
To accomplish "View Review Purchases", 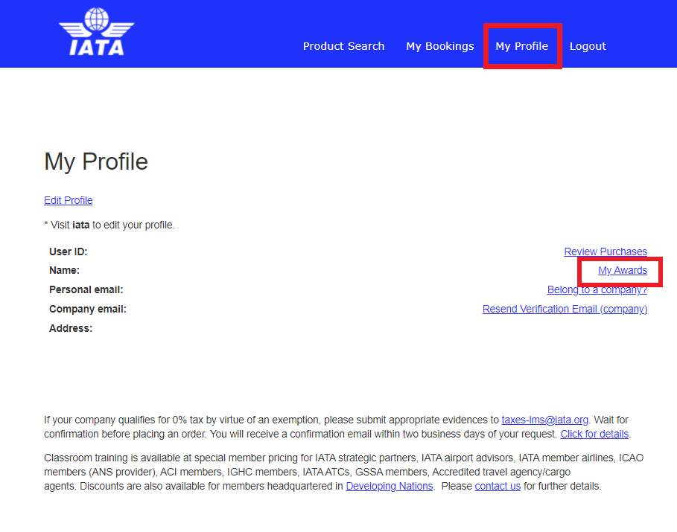I will coord(605,251).
